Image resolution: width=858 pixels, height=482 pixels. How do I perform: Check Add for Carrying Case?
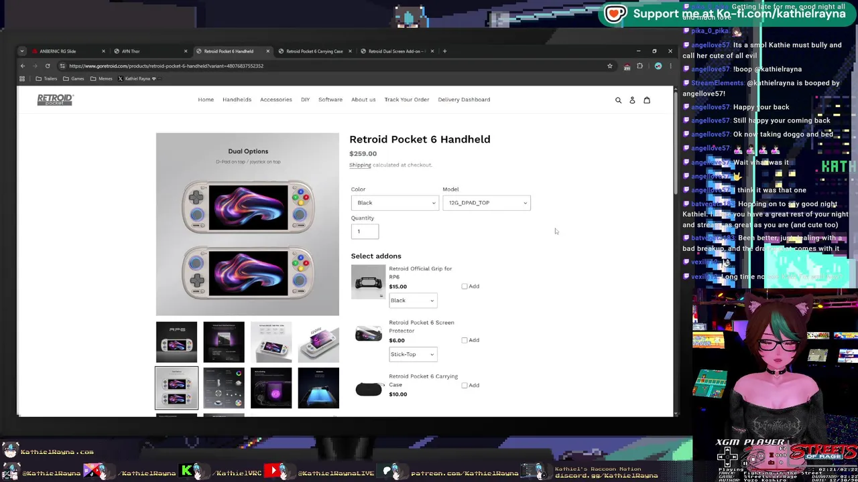(464, 386)
